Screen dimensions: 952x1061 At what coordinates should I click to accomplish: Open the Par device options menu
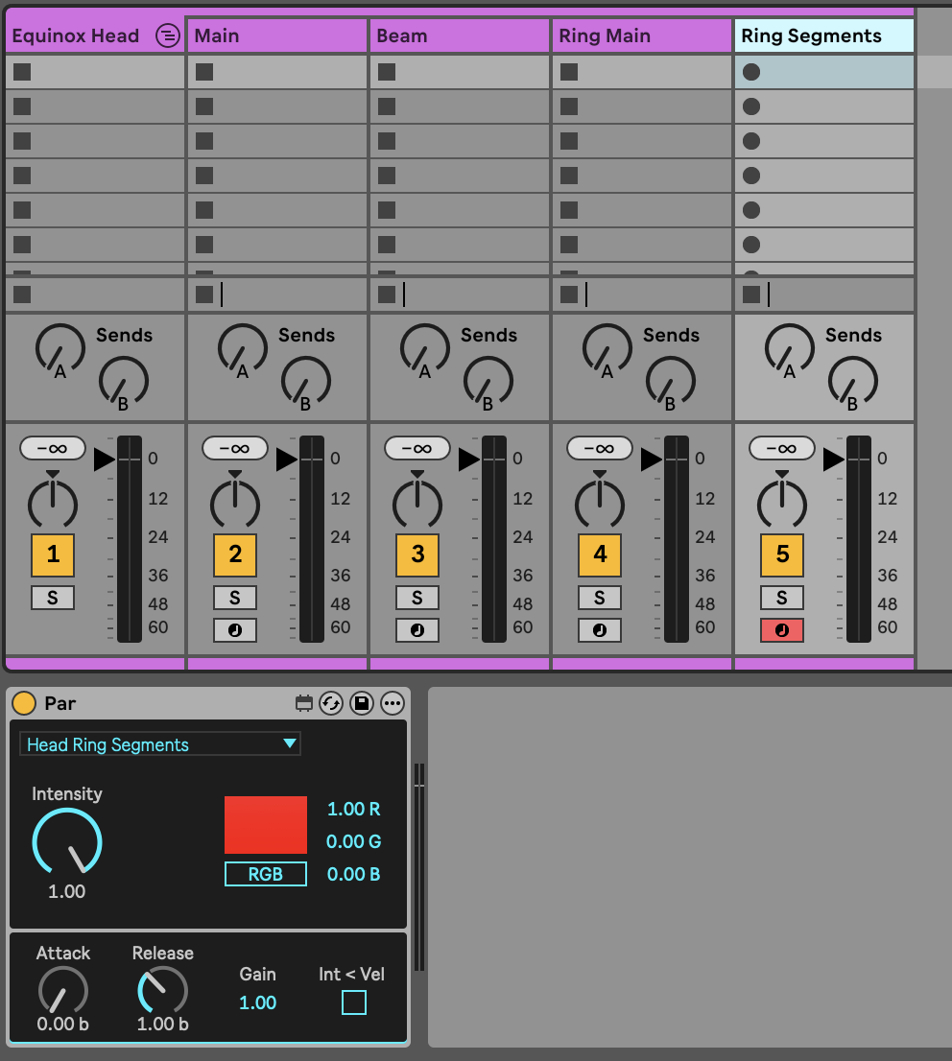click(x=393, y=703)
